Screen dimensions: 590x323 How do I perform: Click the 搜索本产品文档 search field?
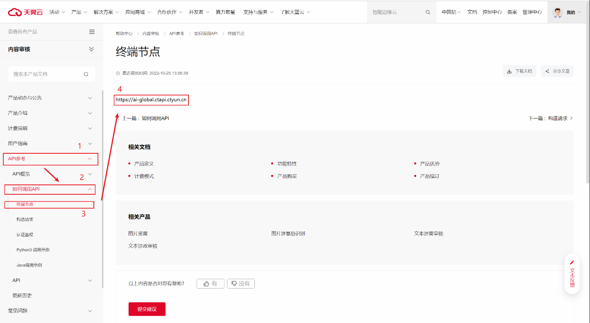click(x=45, y=74)
